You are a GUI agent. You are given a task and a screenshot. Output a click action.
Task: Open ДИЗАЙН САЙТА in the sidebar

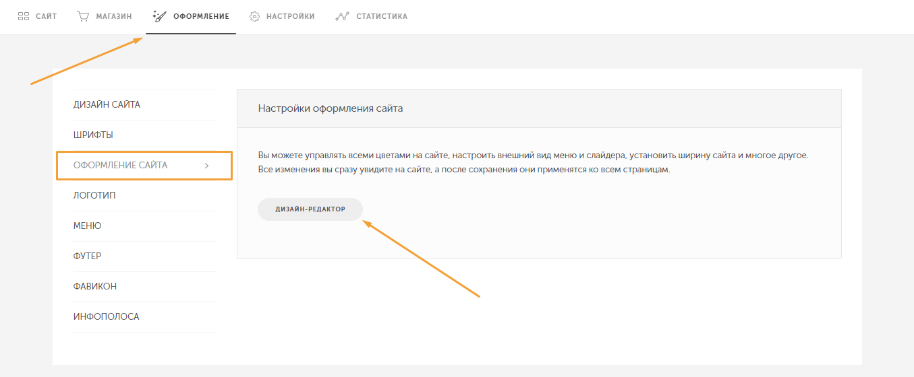tap(107, 105)
